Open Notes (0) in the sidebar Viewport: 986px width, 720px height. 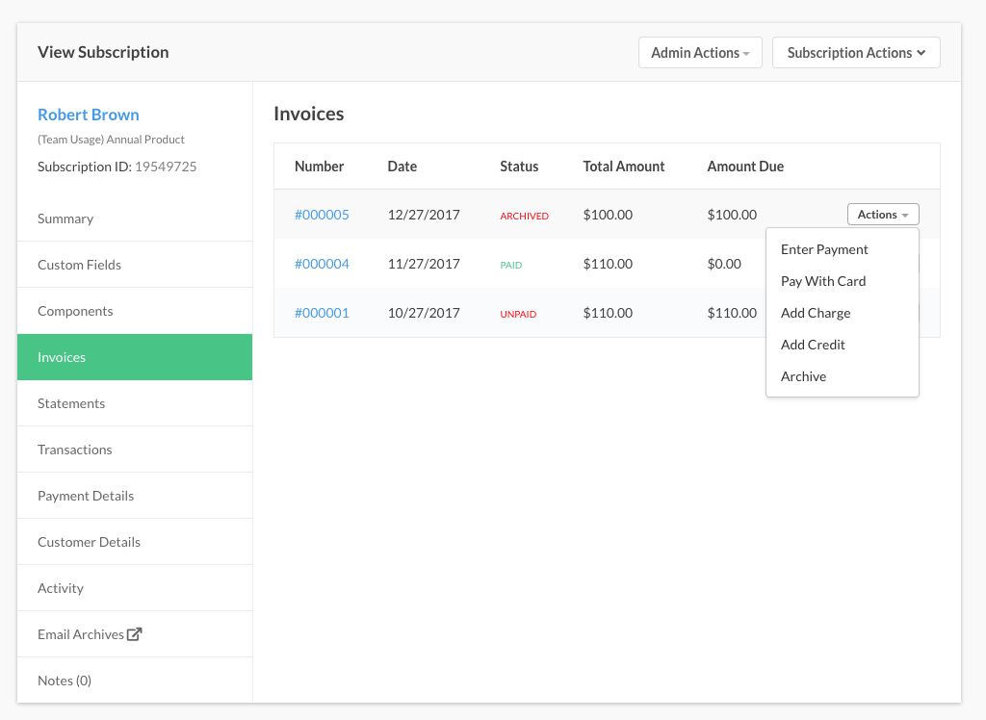pyautogui.click(x=135, y=681)
